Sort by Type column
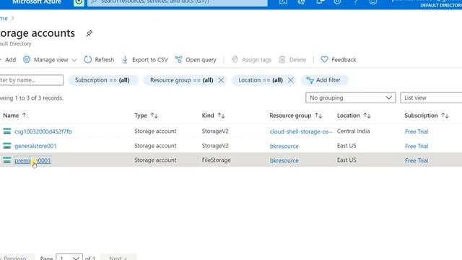 pyautogui.click(x=146, y=116)
